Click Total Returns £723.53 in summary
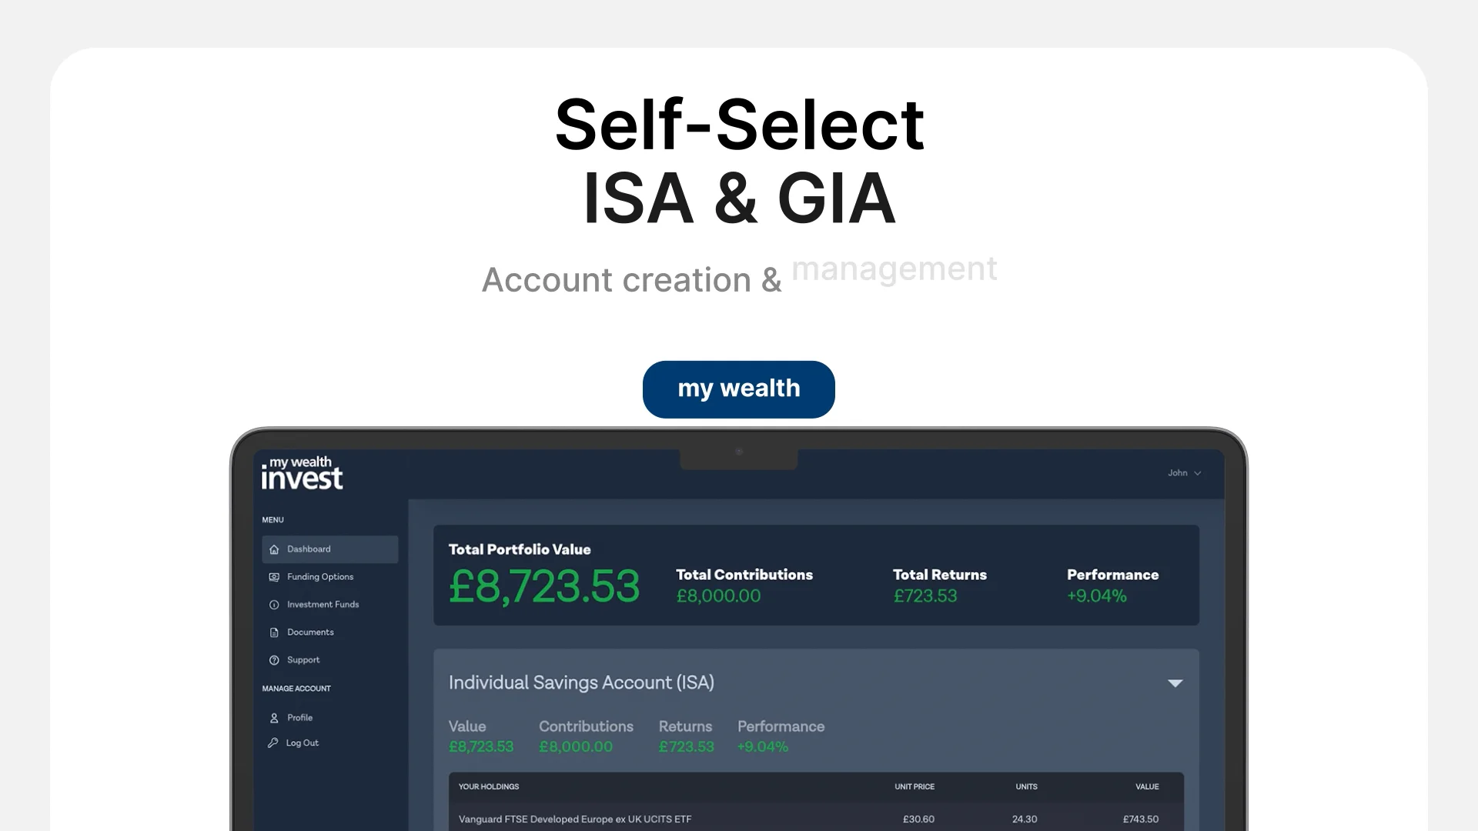Viewport: 1478px width, 831px height. coord(925,596)
